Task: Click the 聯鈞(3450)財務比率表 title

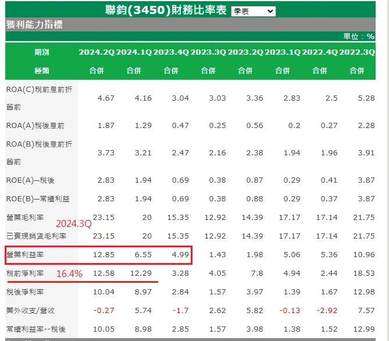Action: coord(166,10)
